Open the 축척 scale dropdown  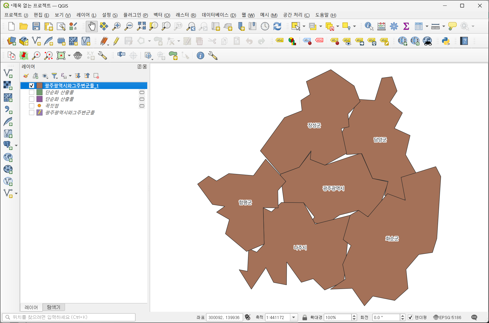[294, 317]
